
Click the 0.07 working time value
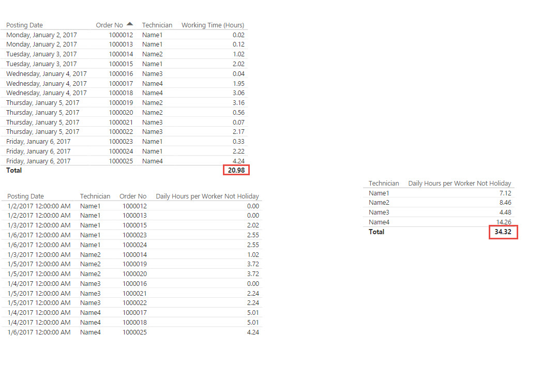pos(238,123)
